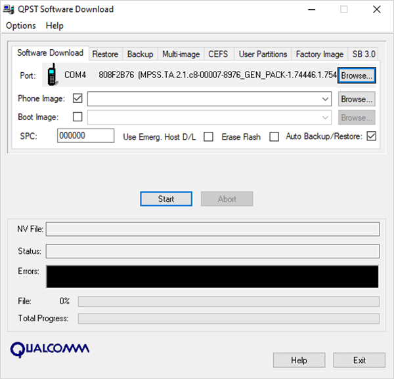Switch to the Multi-image tab
394x379 pixels.
click(x=181, y=54)
